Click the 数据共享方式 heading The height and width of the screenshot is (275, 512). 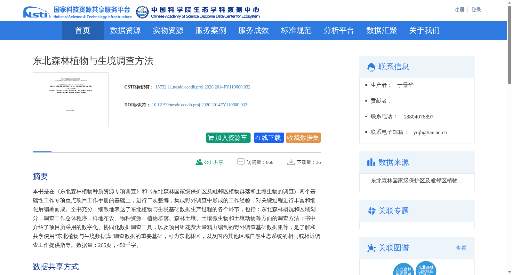[56, 267]
